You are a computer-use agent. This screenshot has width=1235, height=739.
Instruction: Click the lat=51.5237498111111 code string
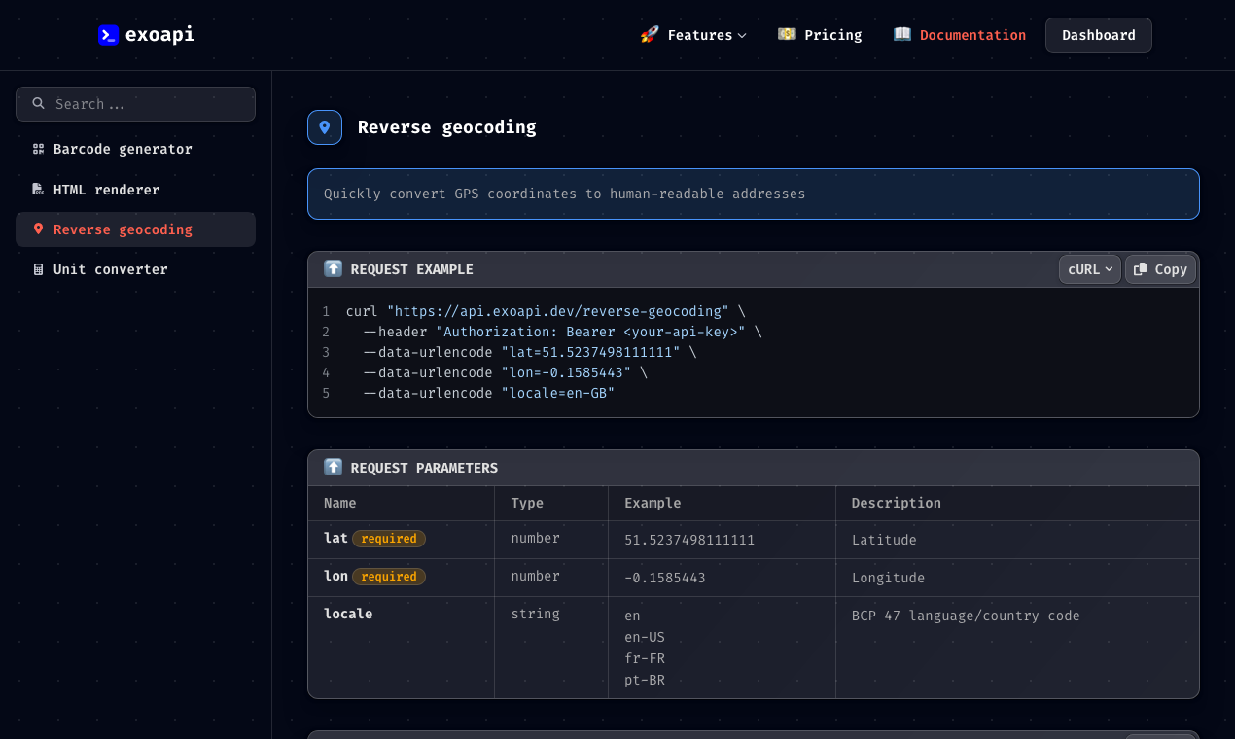pos(590,352)
